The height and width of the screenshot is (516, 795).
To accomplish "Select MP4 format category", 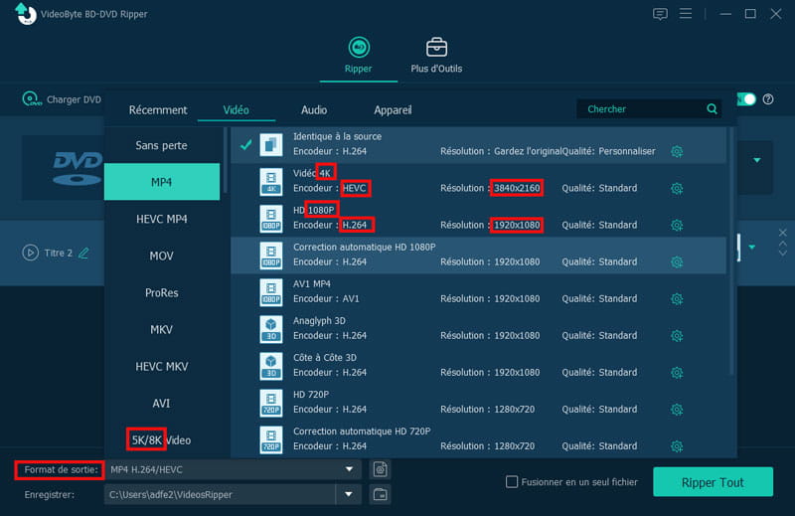I will [162, 182].
